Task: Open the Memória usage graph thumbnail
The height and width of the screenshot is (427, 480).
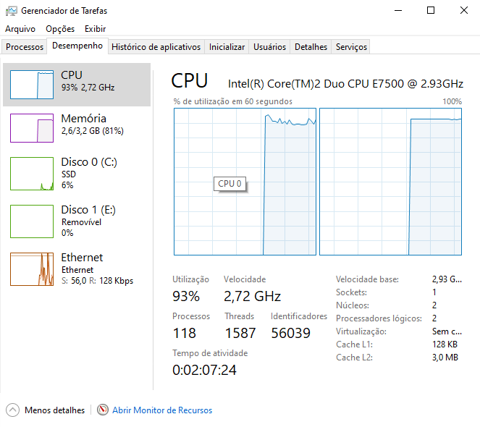Action: [x=32, y=128]
